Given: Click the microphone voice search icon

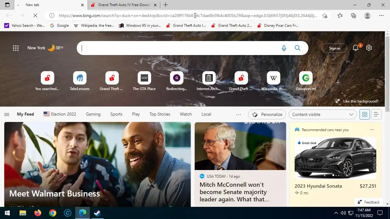Looking at the screenshot, I should point(284,48).
